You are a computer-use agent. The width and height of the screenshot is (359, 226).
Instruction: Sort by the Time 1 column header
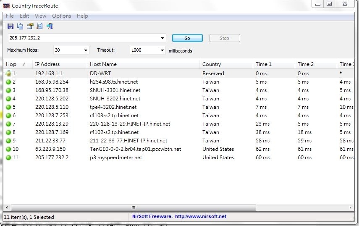[274, 64]
